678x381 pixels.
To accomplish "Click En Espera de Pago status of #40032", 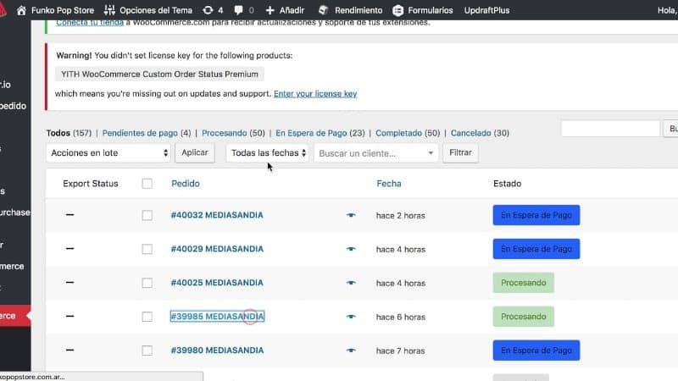I will tap(536, 215).
